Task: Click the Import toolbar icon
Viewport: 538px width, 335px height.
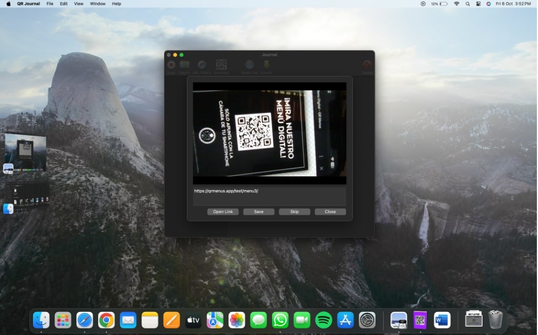Action: pos(184,65)
